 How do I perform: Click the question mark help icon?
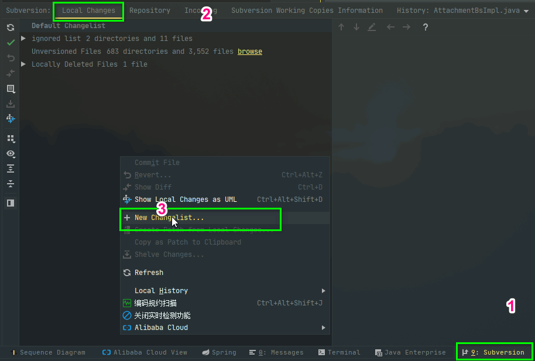tap(425, 27)
